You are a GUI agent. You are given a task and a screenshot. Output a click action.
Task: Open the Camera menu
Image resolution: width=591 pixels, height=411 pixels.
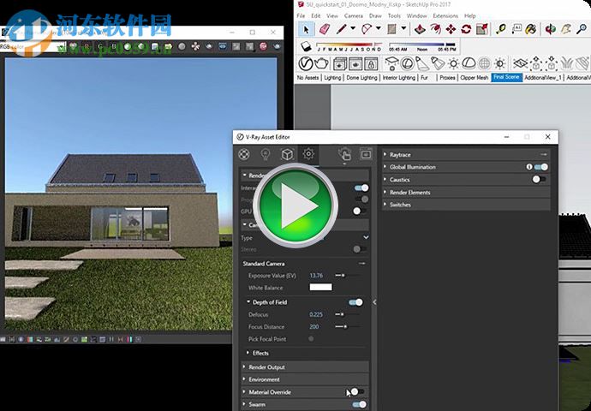354,15
